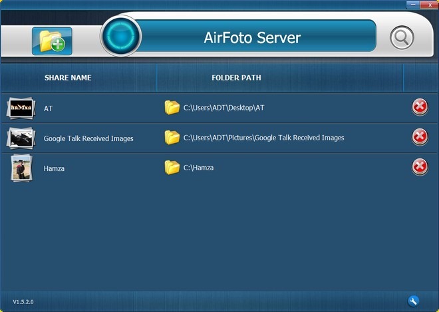Viewport: 439px width, 312px height.
Task: Select the share name text AT
Action: click(48, 108)
